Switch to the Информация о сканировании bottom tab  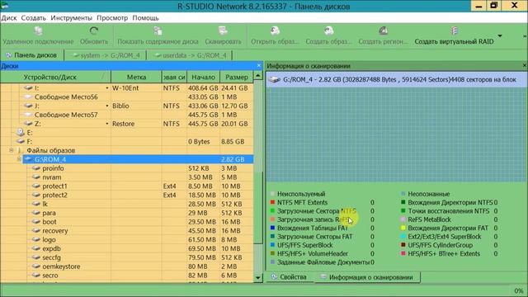tap(367, 277)
